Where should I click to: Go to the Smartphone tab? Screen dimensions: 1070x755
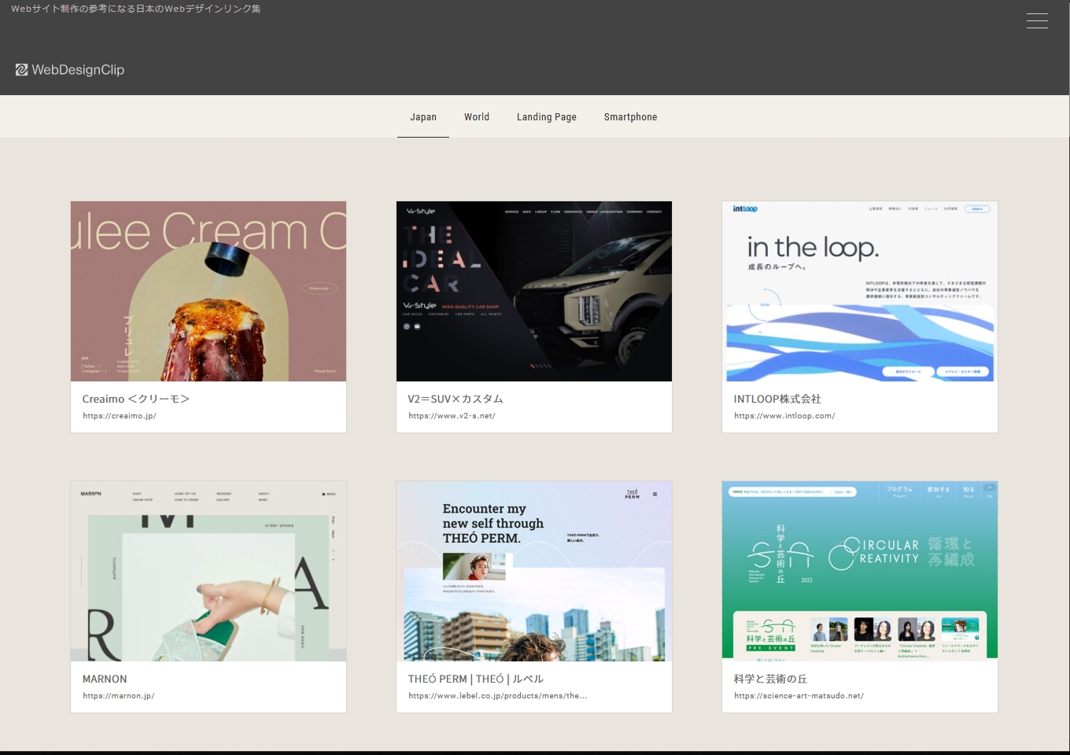click(630, 117)
